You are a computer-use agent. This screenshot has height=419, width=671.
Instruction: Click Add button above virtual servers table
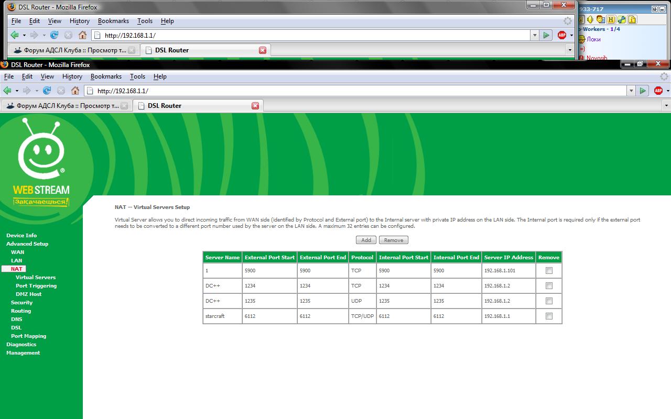(x=366, y=240)
